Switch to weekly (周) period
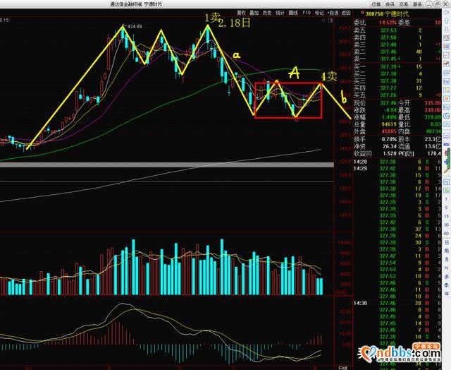This screenshot has width=451, height=370. [446, 251]
